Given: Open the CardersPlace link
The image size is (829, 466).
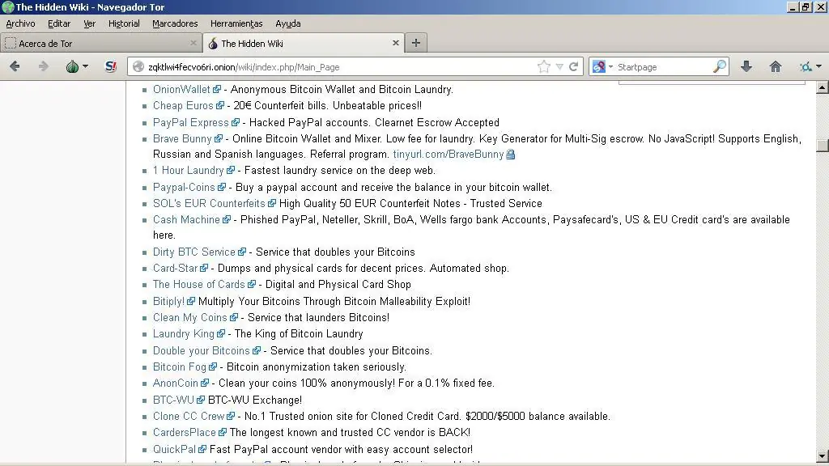Looking at the screenshot, I should [x=184, y=432].
